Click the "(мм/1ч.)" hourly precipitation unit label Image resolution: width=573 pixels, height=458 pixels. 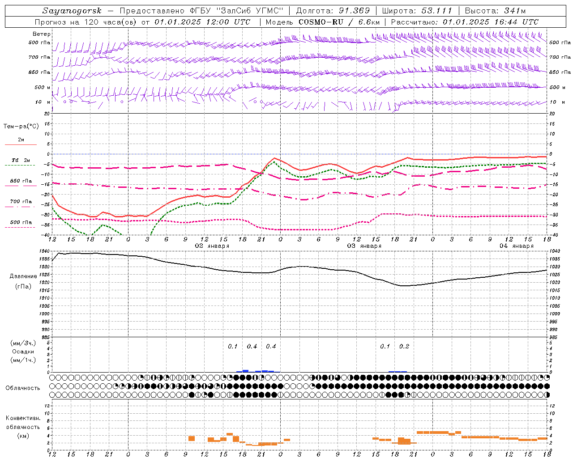23,360
